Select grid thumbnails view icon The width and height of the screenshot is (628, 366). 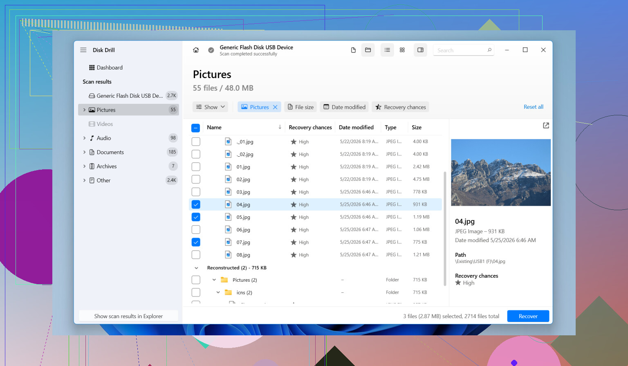pos(402,50)
